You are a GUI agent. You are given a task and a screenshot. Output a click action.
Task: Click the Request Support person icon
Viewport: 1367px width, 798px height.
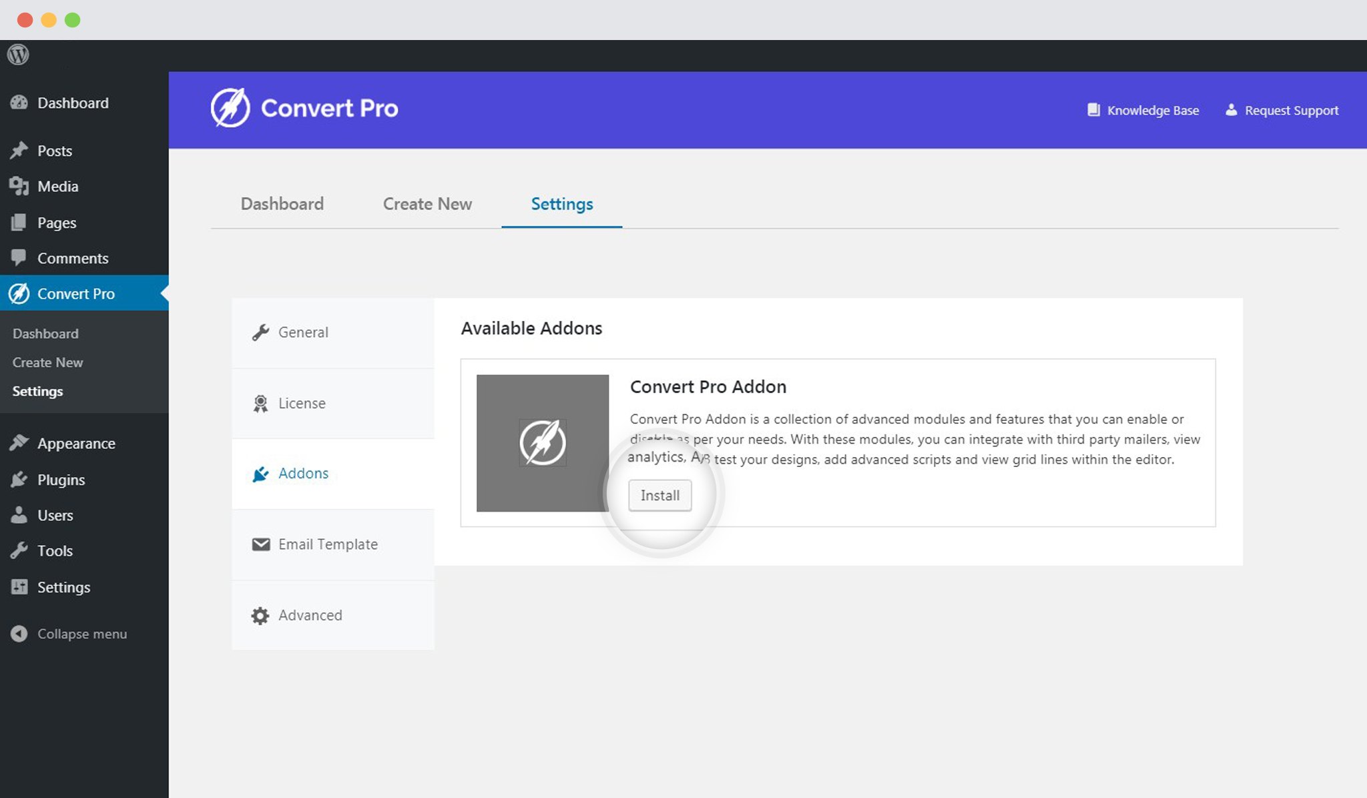(1231, 110)
